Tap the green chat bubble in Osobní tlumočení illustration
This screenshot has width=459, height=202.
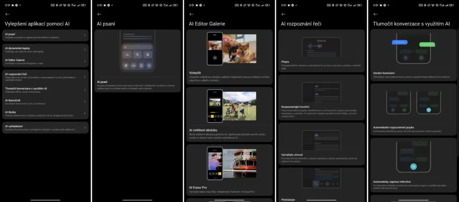(427, 44)
